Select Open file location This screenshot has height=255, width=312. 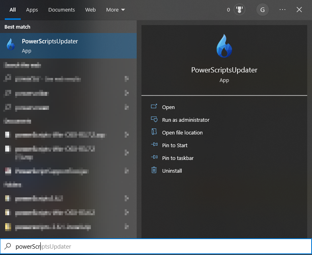pyautogui.click(x=182, y=132)
